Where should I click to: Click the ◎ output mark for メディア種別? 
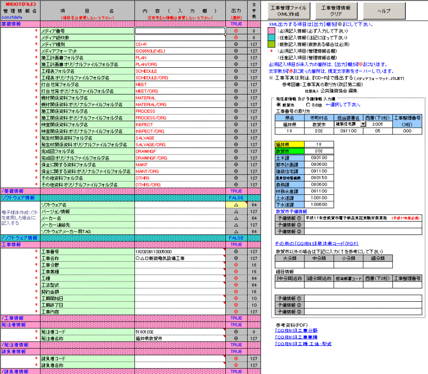[x=236, y=44]
